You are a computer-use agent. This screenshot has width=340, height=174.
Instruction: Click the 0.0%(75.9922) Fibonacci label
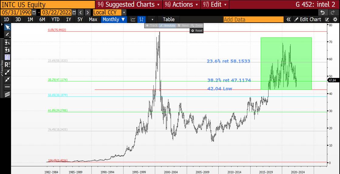[57, 30]
